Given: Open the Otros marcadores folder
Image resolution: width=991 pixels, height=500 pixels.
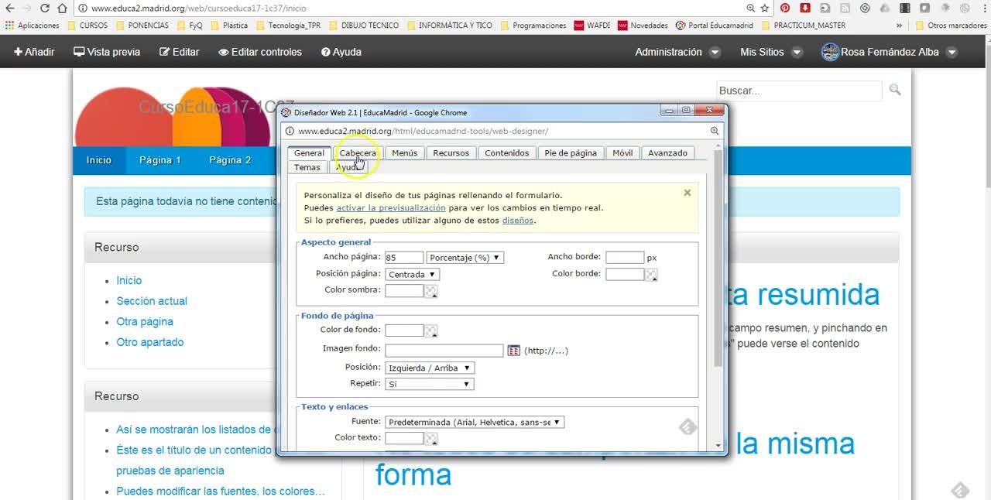Looking at the screenshot, I should tap(952, 26).
